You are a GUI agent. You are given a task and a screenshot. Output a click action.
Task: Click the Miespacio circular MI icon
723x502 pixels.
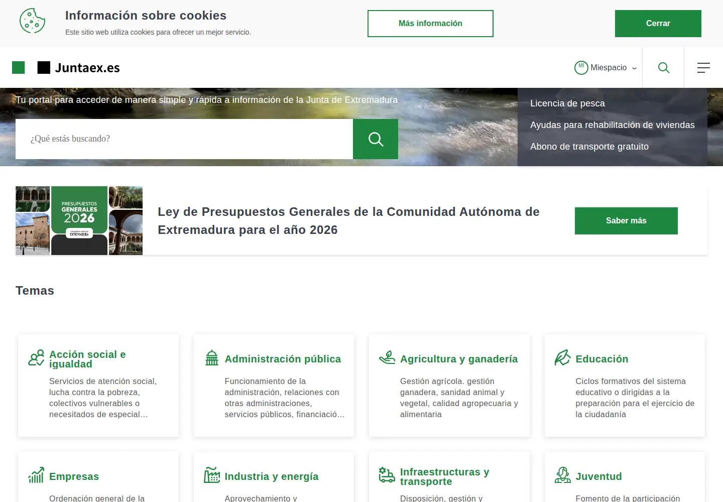tap(581, 67)
